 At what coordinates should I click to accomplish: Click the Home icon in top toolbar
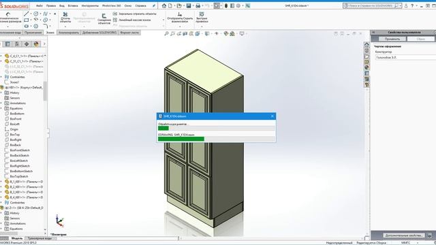(164, 5)
